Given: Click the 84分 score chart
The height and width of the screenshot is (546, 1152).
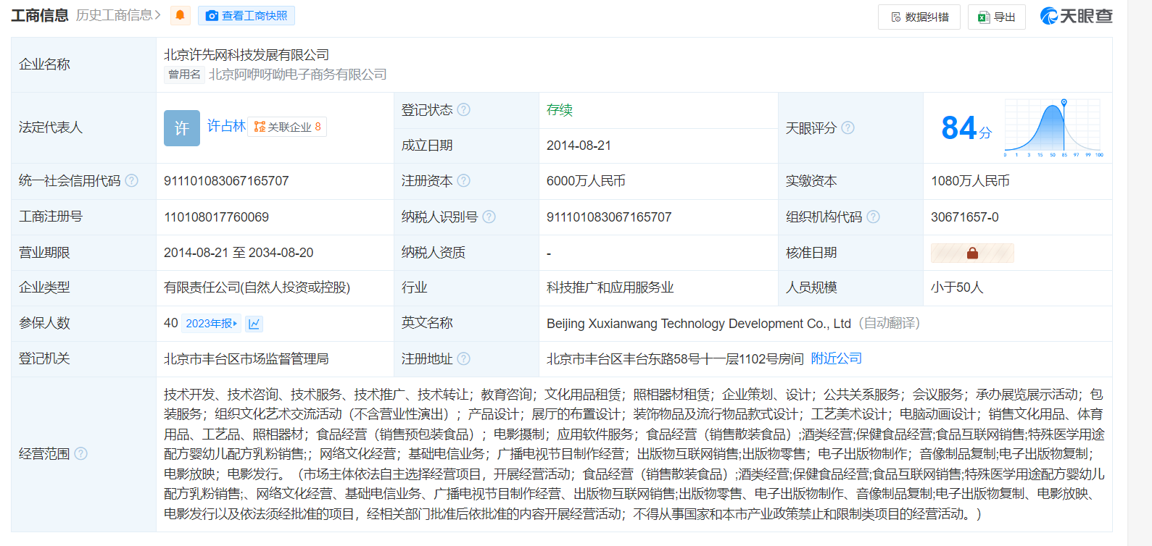Looking at the screenshot, I should pyautogui.click(x=1053, y=127).
